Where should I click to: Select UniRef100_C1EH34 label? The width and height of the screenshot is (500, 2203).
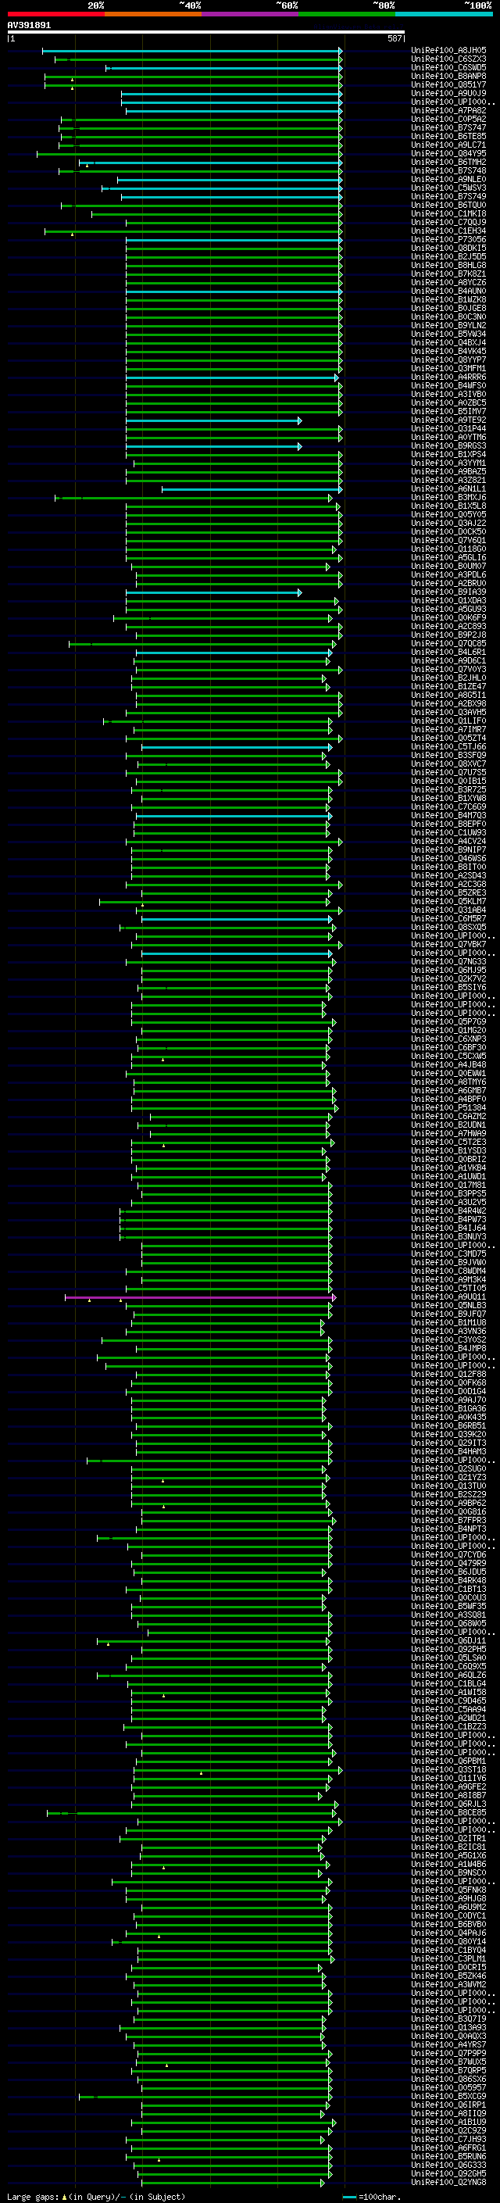click(448, 231)
